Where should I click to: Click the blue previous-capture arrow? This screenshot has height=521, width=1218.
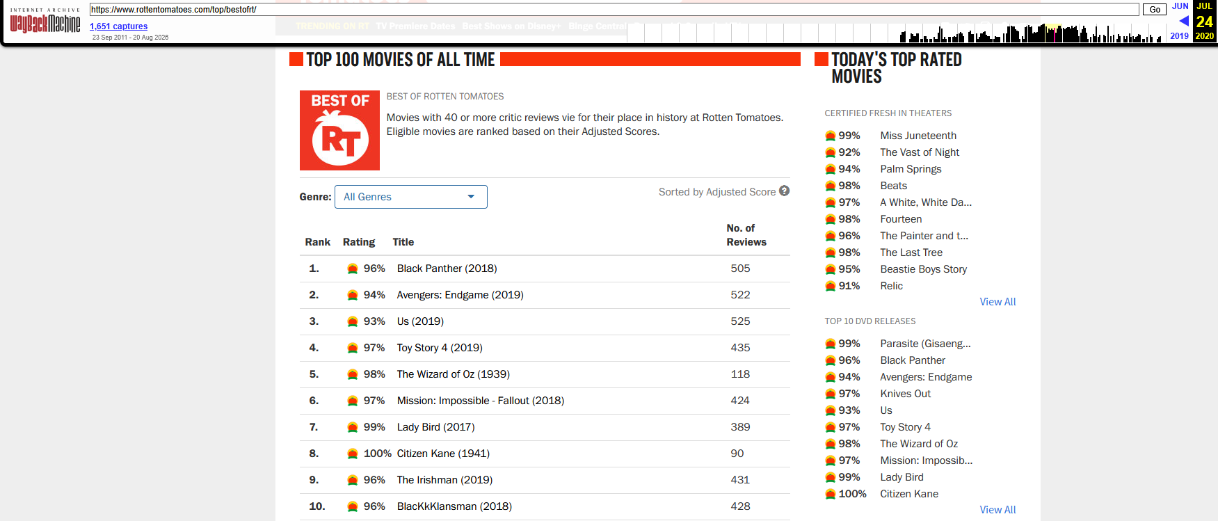click(x=1183, y=21)
